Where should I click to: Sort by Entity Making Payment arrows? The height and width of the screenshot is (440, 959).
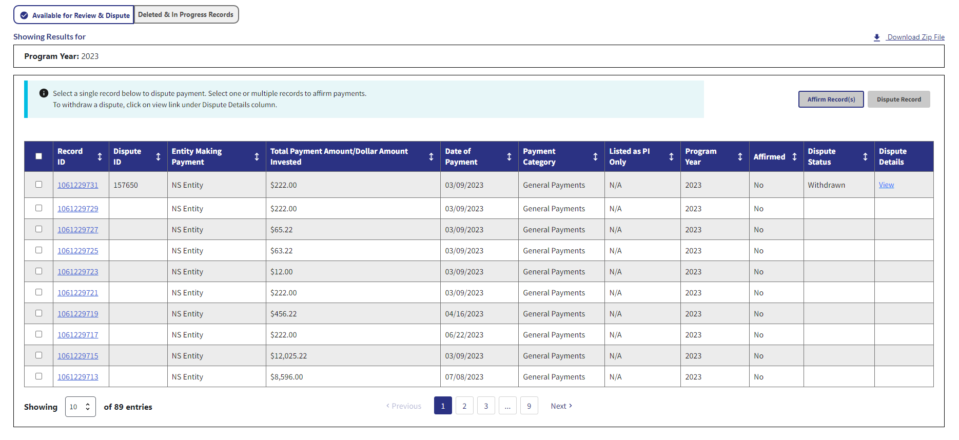[x=257, y=157]
